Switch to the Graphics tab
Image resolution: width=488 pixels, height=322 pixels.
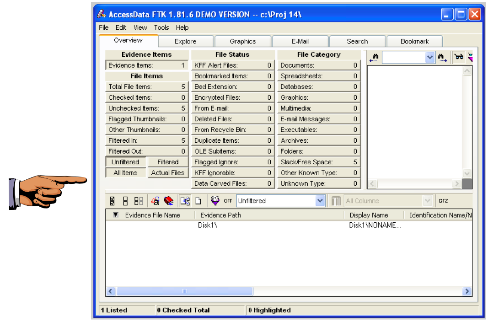243,42
